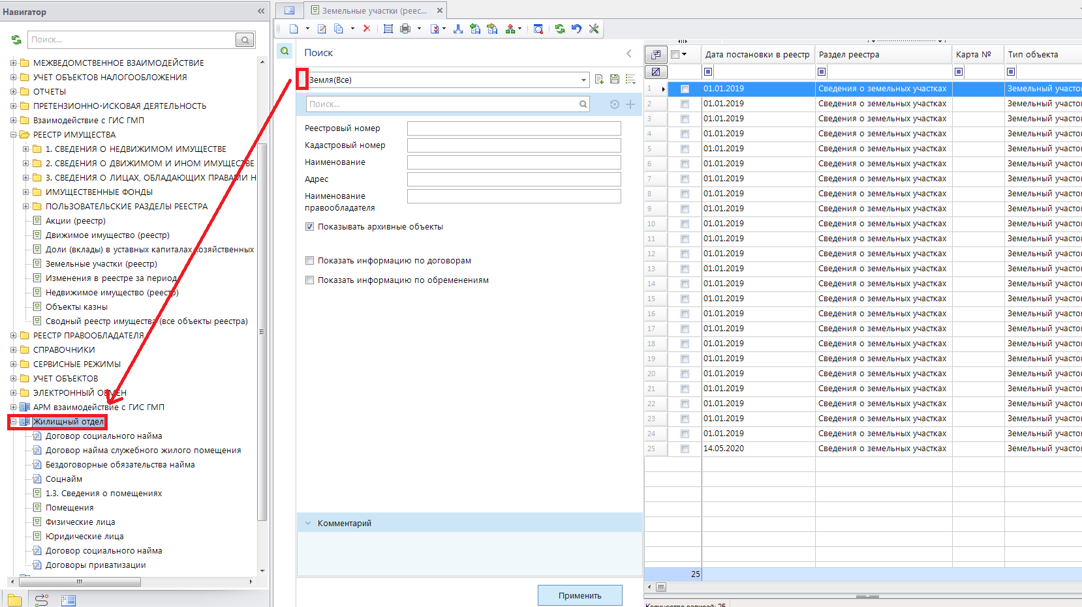Click the Применить button
This screenshot has height=607, width=1082.
580,595
